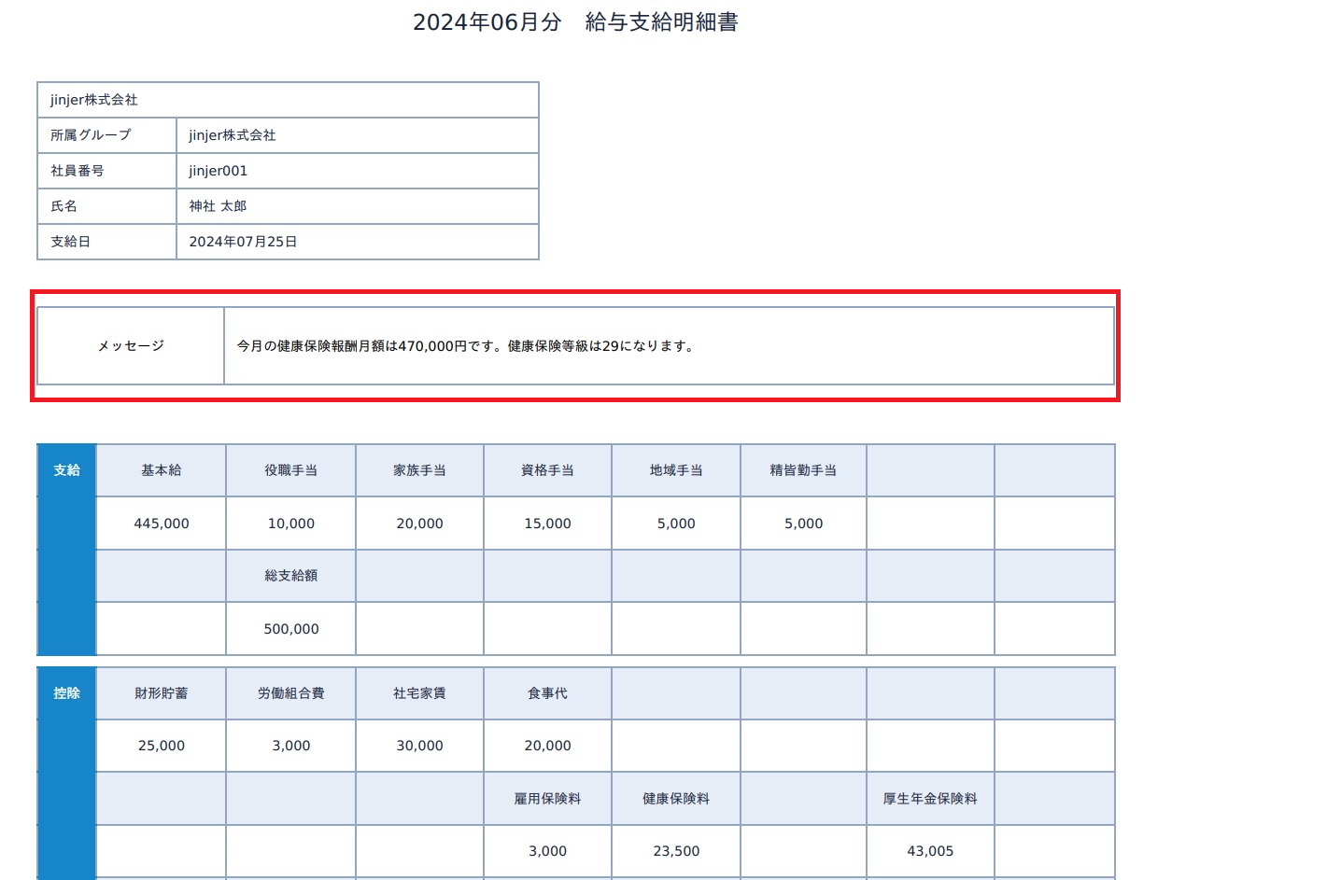Select the 445,000 base salary value
This screenshot has height=880, width=1341.
pos(162,524)
